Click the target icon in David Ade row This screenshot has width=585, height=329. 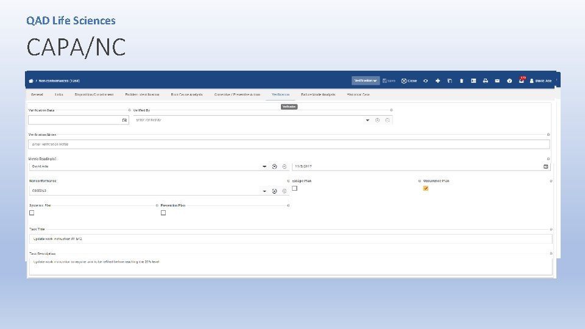(275, 166)
